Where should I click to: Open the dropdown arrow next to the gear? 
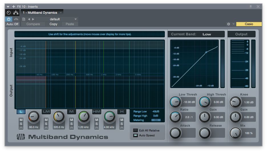click(233, 24)
